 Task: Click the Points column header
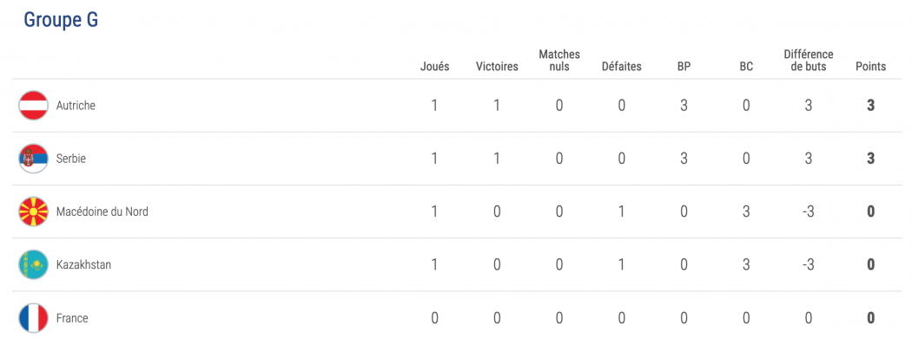coord(870,66)
